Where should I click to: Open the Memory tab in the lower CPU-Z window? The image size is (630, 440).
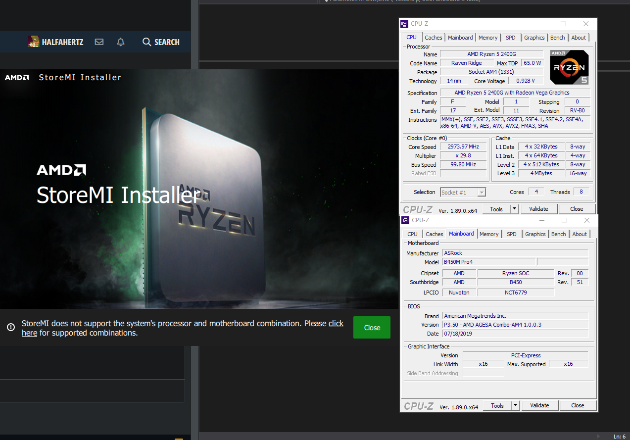pos(489,234)
